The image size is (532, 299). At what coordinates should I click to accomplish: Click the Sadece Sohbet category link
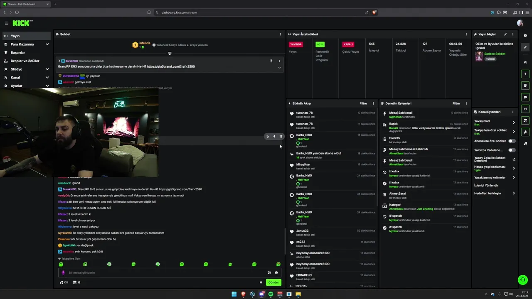pos(495,54)
